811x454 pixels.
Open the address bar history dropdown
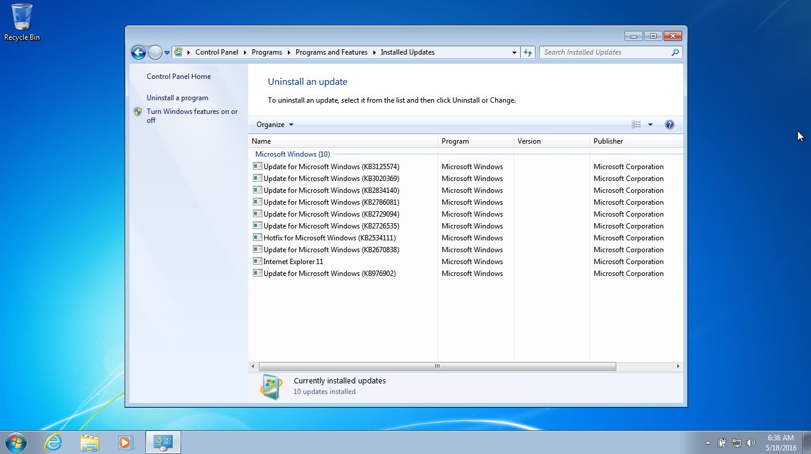pyautogui.click(x=514, y=52)
